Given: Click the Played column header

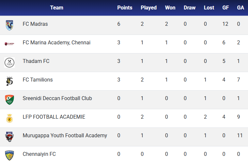Looking at the screenshot, I should pos(148,7).
